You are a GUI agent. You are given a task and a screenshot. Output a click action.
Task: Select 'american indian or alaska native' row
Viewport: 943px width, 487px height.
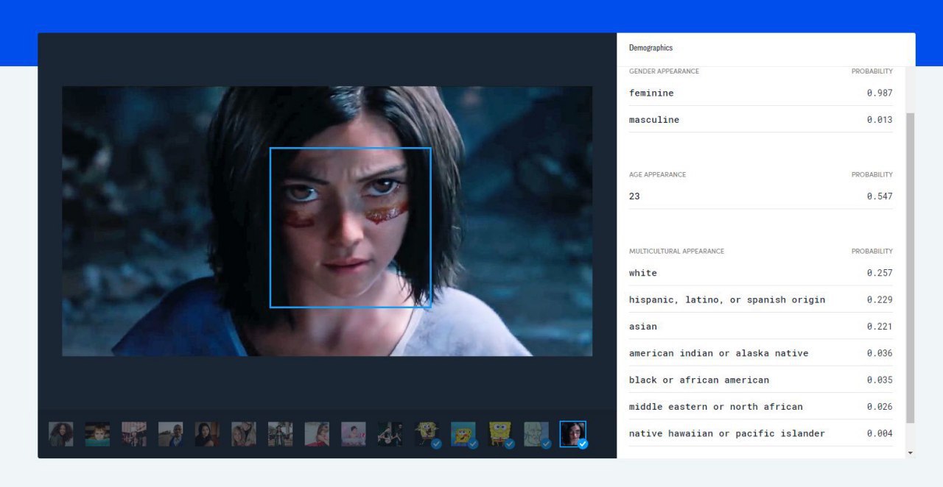tap(761, 353)
